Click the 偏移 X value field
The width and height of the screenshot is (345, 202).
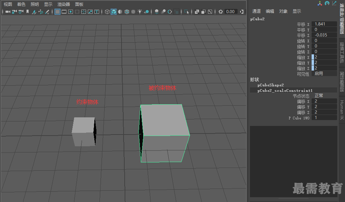[x=324, y=101]
